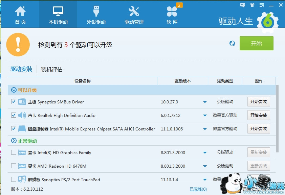Check the AMD Radeon HD 6470M checkbox
This screenshot has height=195, width=285.
[x=14, y=166]
